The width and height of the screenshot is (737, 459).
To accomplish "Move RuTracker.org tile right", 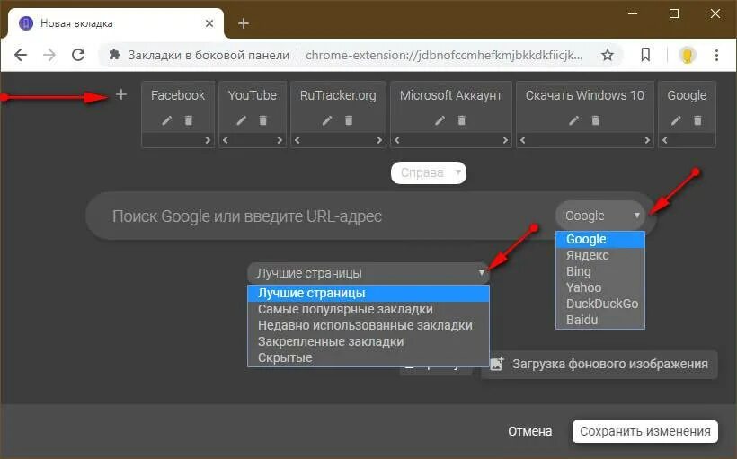I will point(379,140).
